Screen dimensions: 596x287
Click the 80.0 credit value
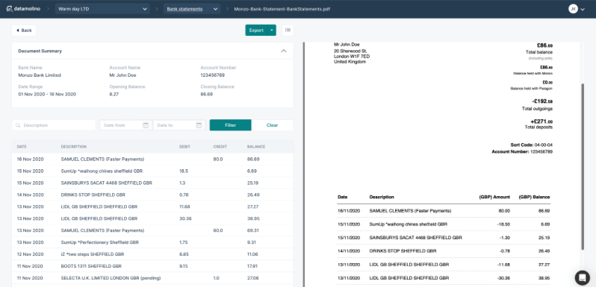[x=218, y=159]
